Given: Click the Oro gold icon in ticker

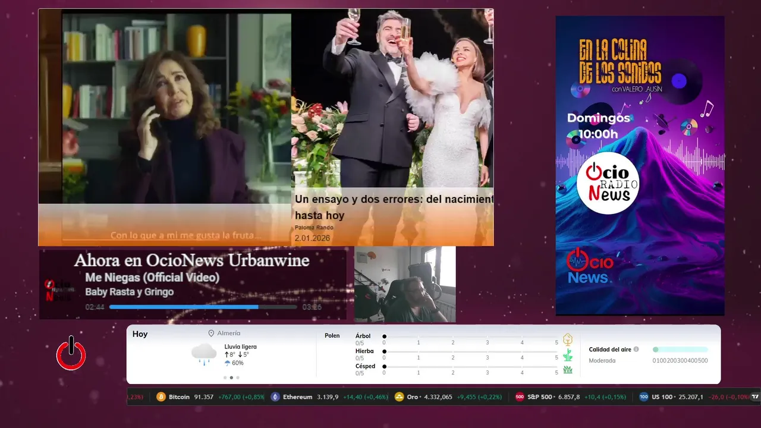Looking at the screenshot, I should point(400,397).
